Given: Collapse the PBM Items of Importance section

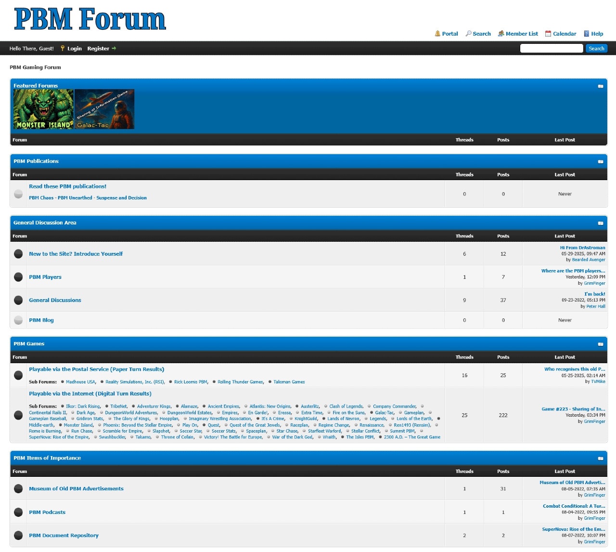Looking at the screenshot, I should [601, 458].
